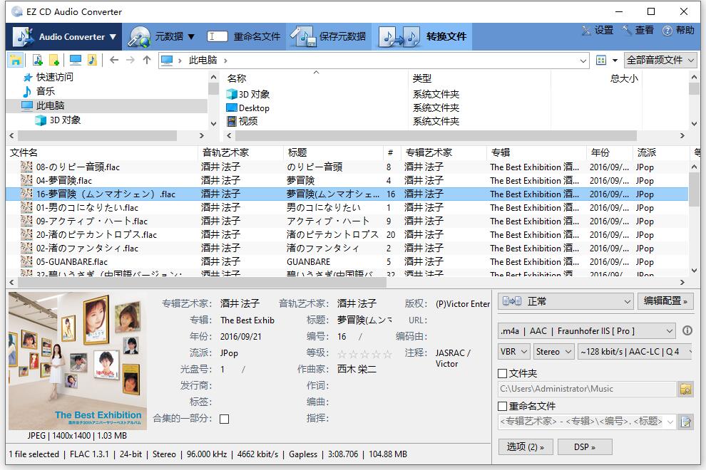Select file 04-夢冒険.flac

click(x=64, y=180)
